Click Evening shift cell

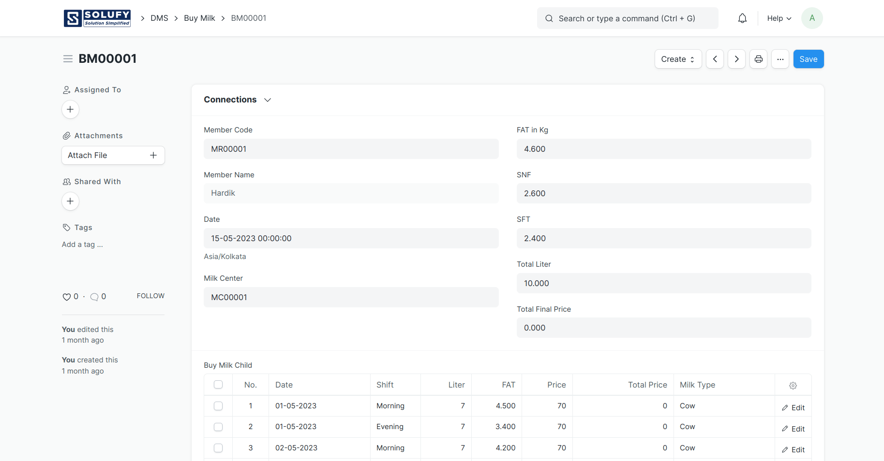[x=395, y=427]
